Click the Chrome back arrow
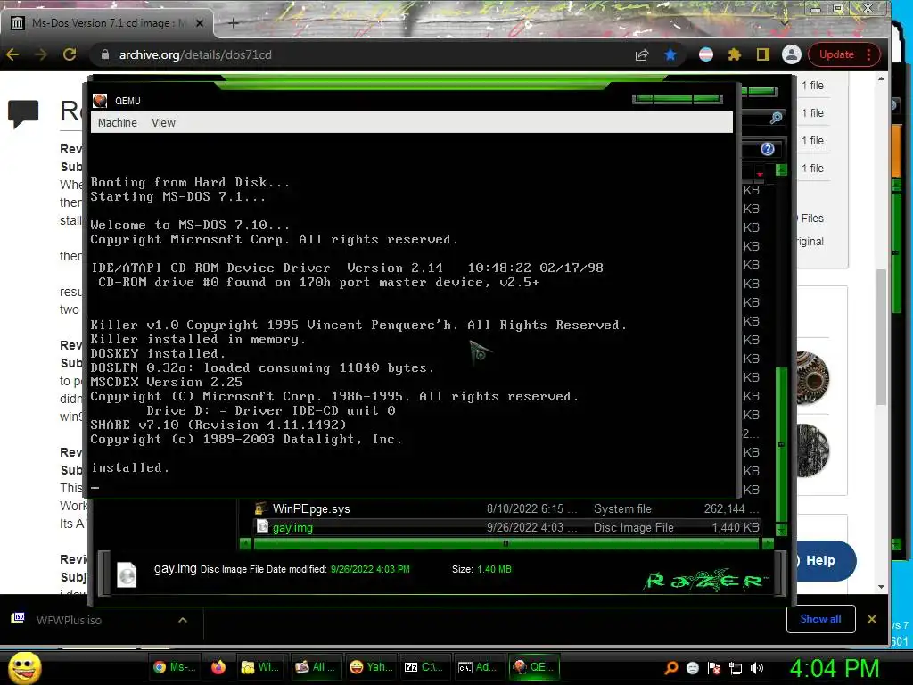Viewport: 913px width, 685px height. (12, 54)
